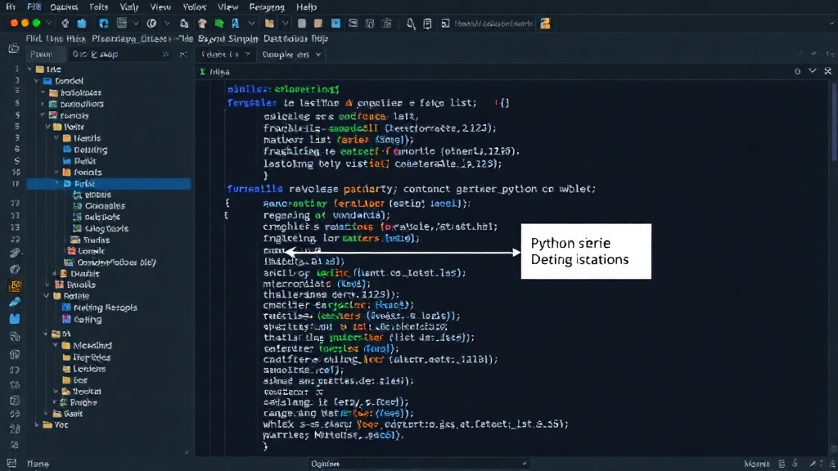Open the File menu

34,7
